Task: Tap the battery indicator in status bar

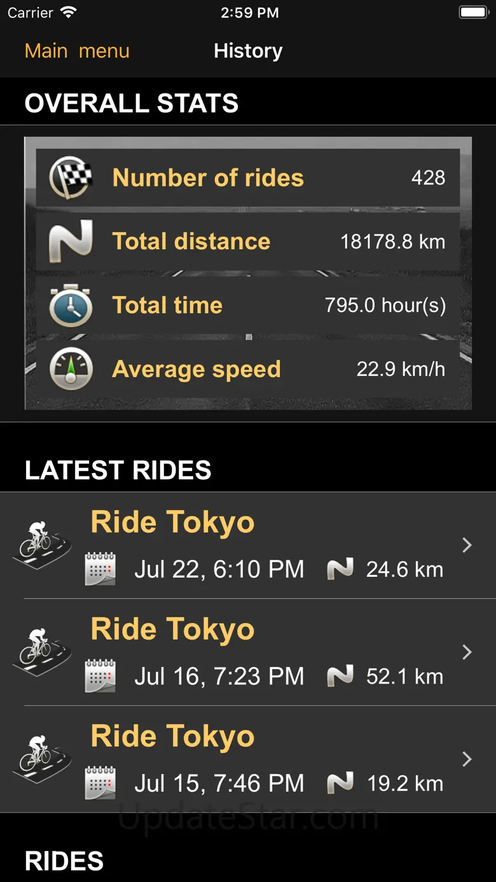Action: coord(473,13)
